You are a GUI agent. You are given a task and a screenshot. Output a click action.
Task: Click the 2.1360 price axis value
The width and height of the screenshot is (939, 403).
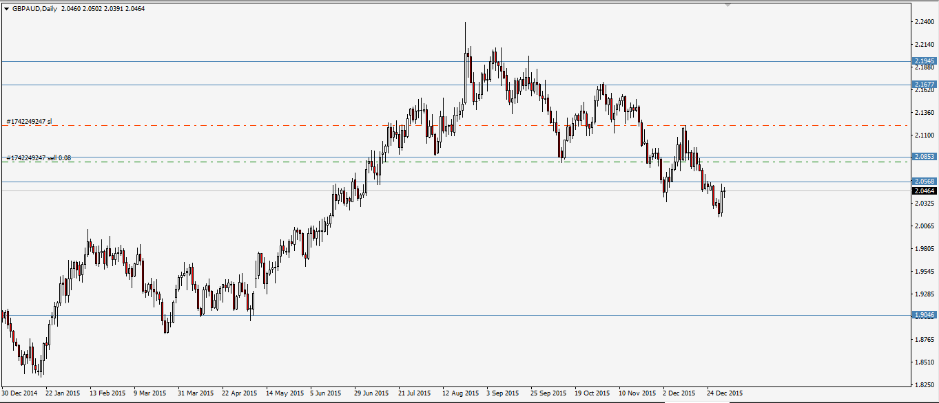[925, 112]
